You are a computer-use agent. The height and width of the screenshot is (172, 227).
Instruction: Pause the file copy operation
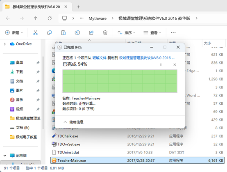pyautogui.click(x=161, y=64)
